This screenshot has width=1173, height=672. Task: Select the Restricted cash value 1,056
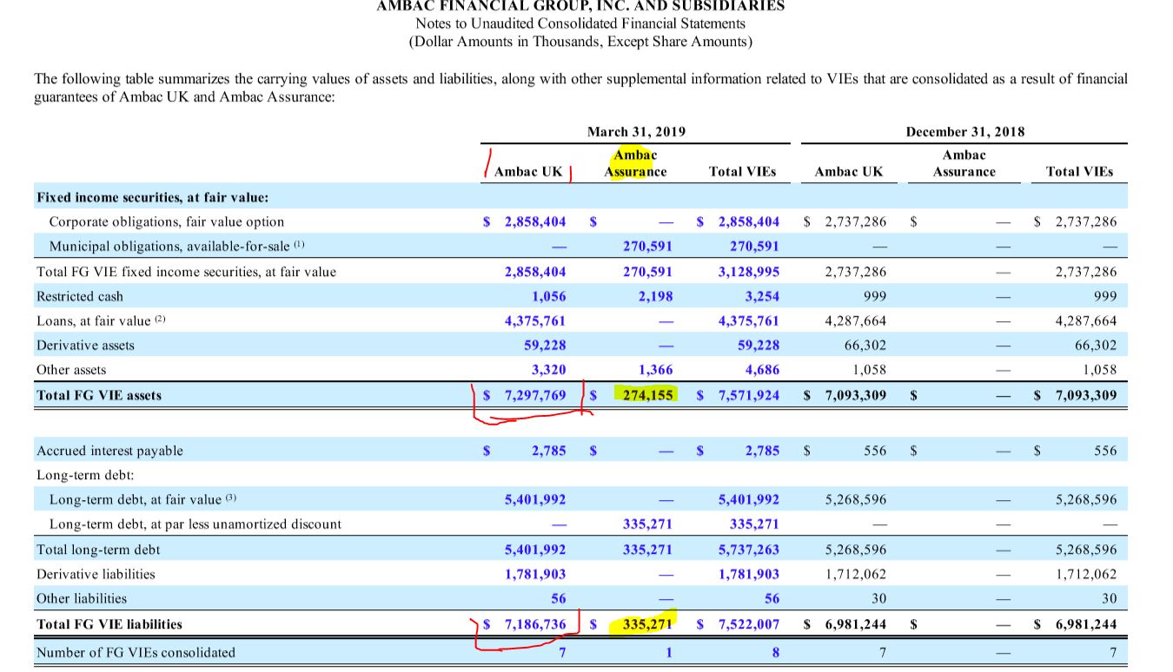pyautogui.click(x=549, y=296)
